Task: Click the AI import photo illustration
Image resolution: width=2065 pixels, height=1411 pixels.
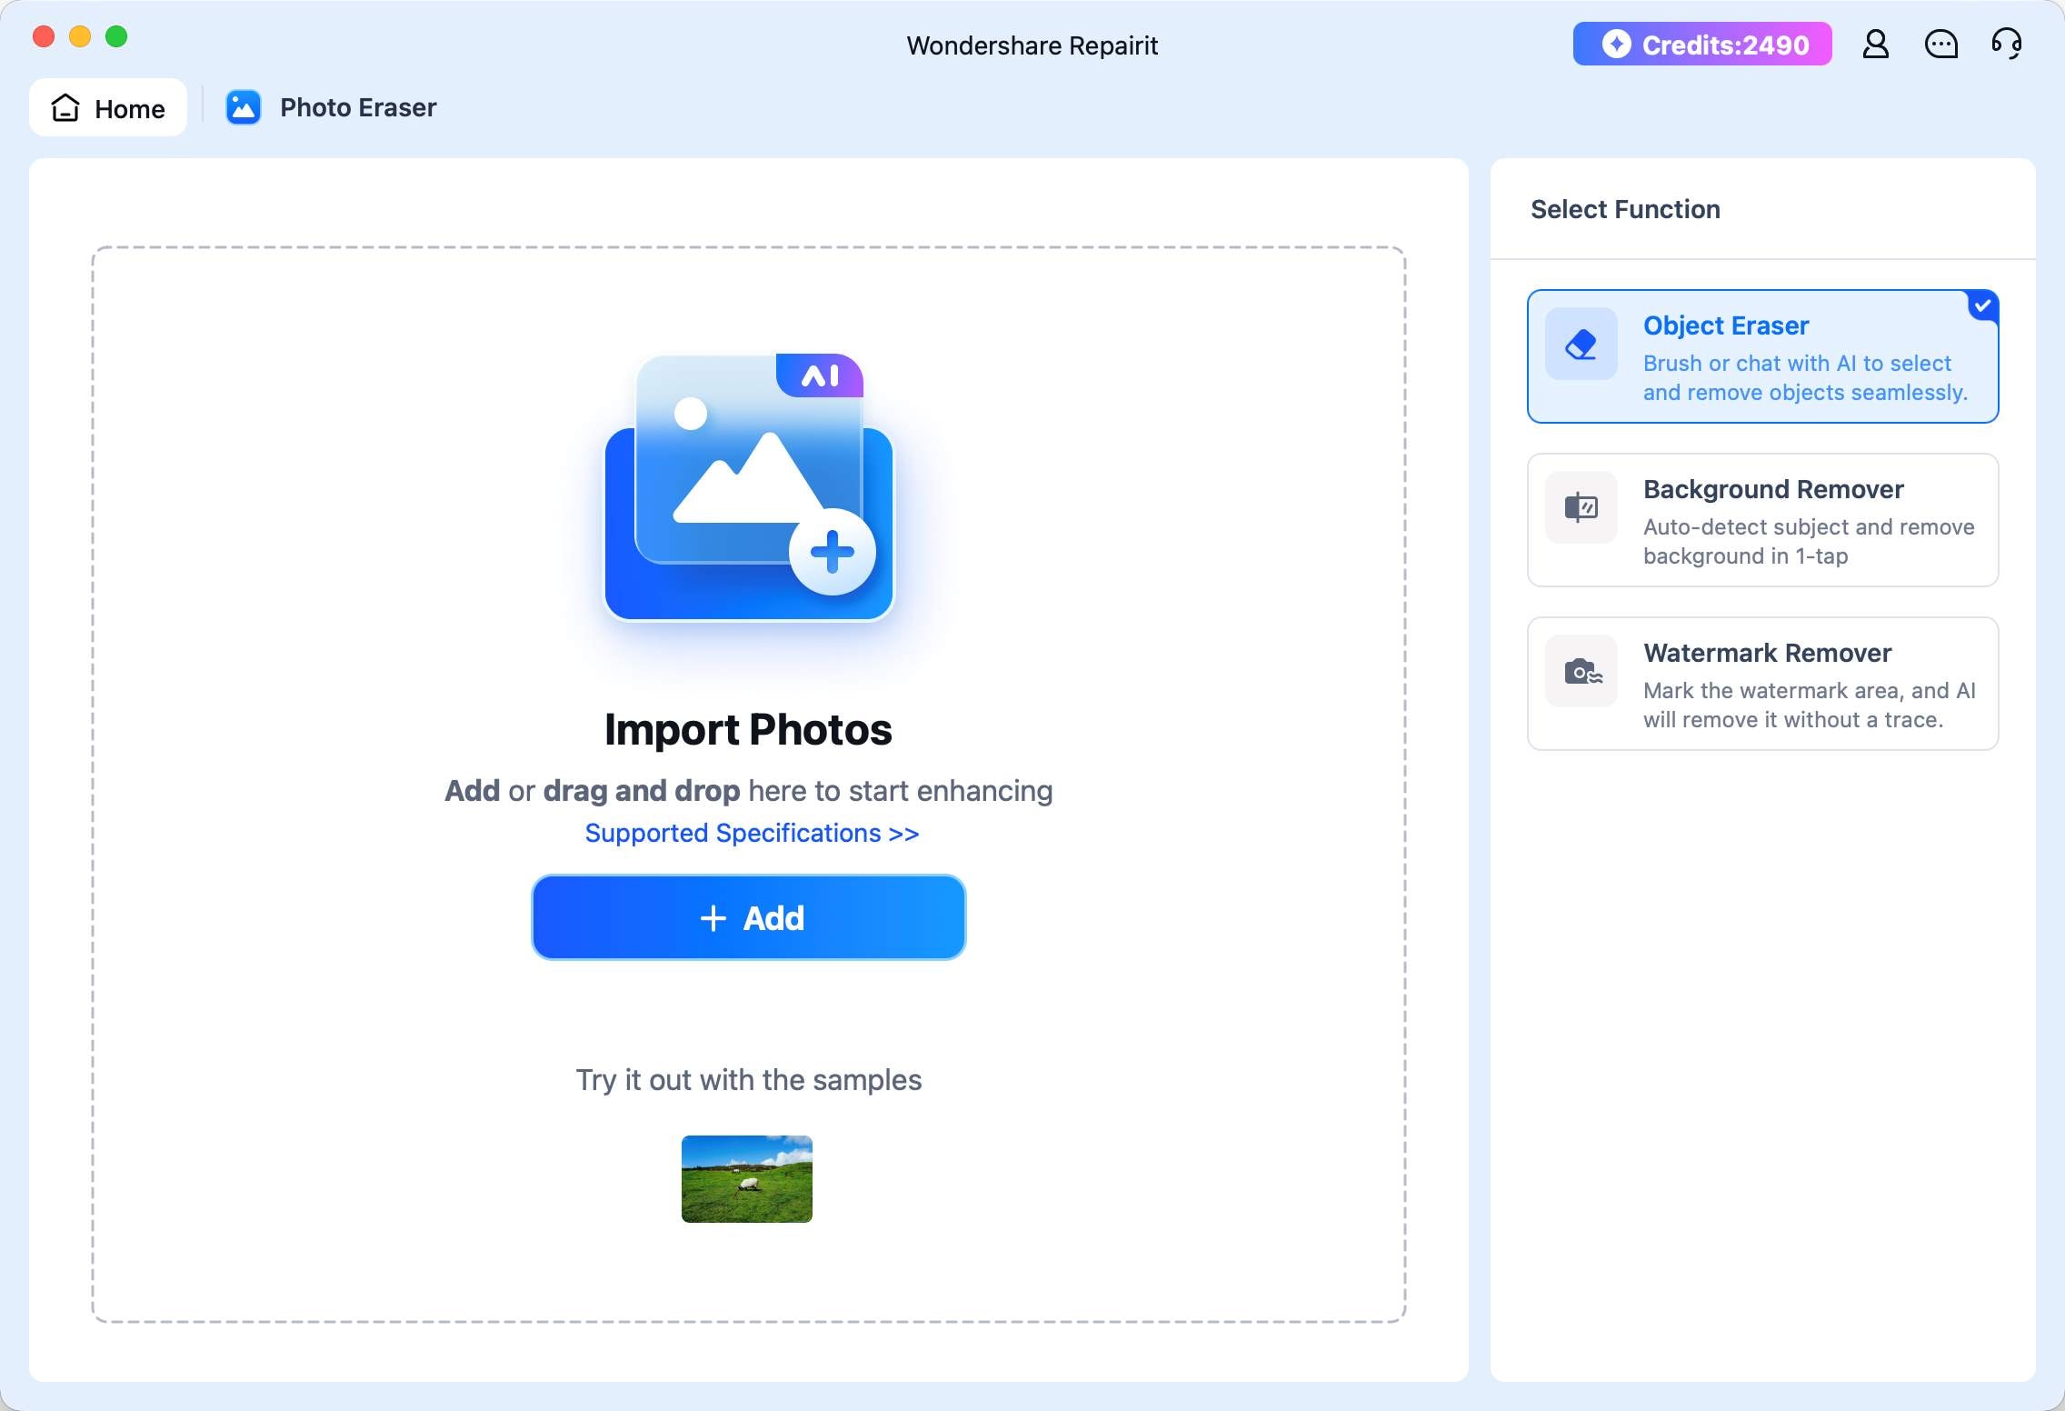Action: click(749, 487)
